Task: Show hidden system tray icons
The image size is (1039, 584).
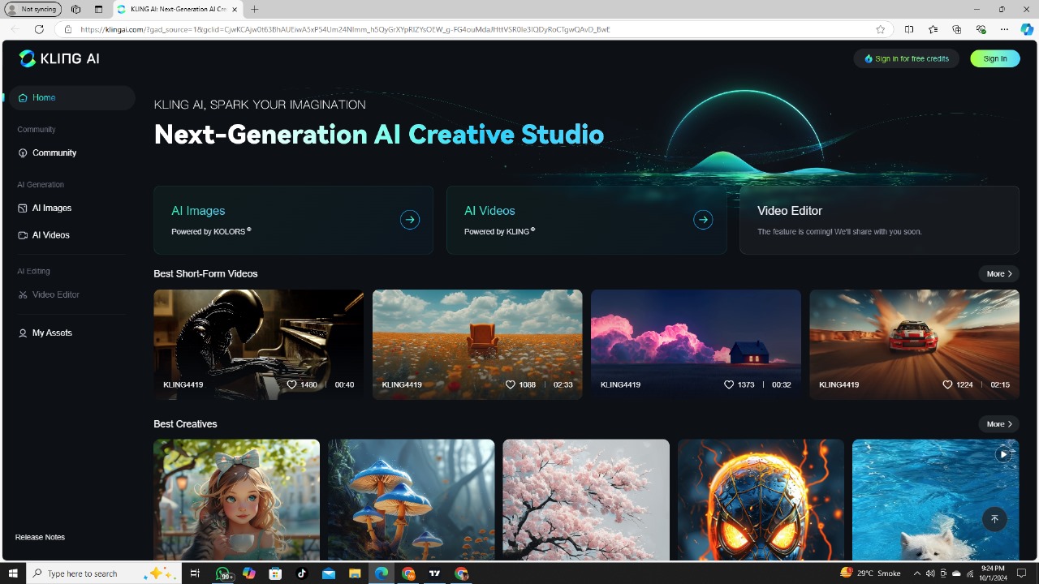Action: pos(917,573)
